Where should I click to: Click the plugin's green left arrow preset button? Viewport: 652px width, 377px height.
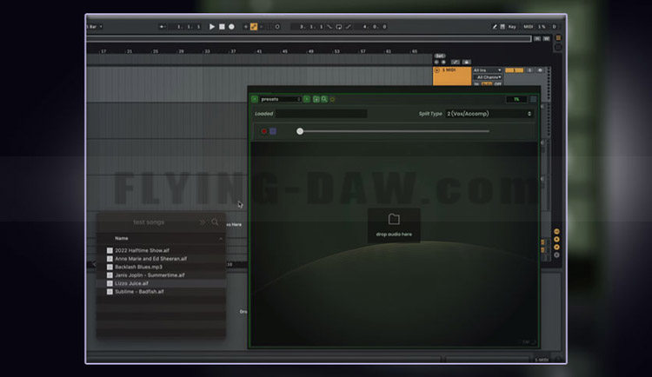click(255, 99)
